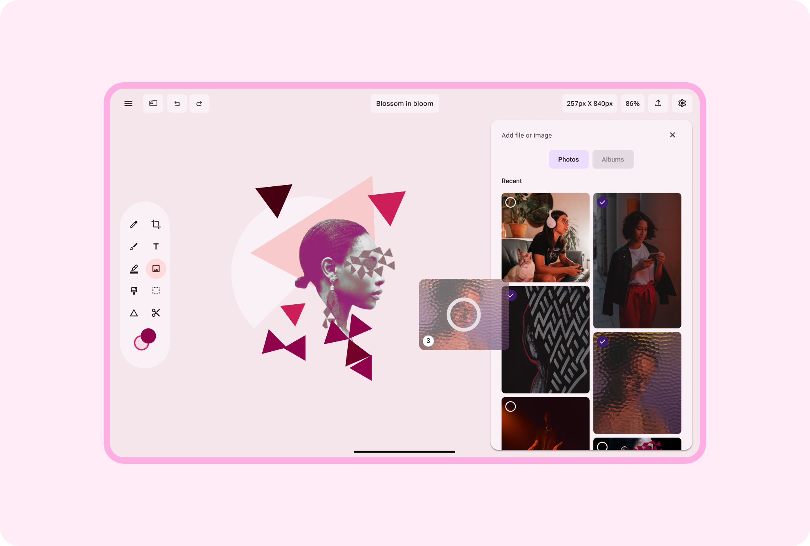Uncheck the zigzag pattern photo

511,295
